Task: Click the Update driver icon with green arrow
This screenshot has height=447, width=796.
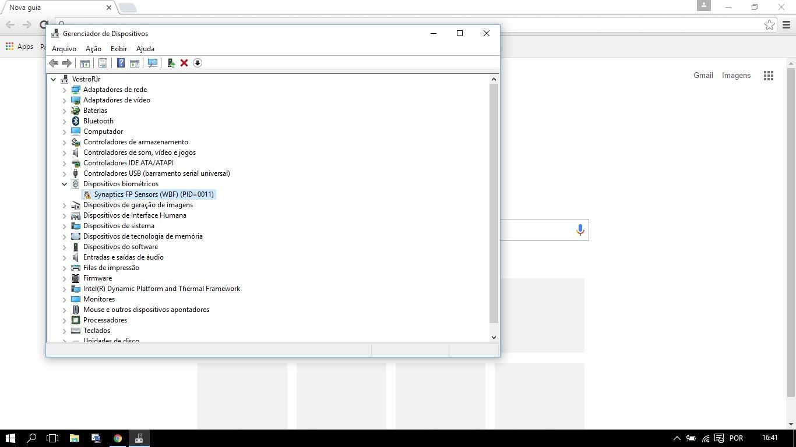Action: (x=171, y=63)
